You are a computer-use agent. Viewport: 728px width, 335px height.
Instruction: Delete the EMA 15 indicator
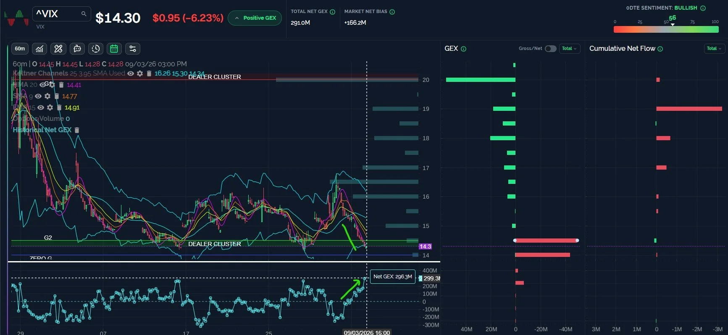click(x=59, y=107)
